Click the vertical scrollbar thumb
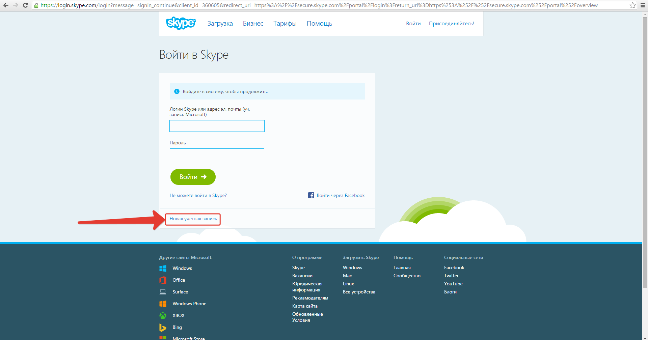648x340 pixels. pos(645,152)
